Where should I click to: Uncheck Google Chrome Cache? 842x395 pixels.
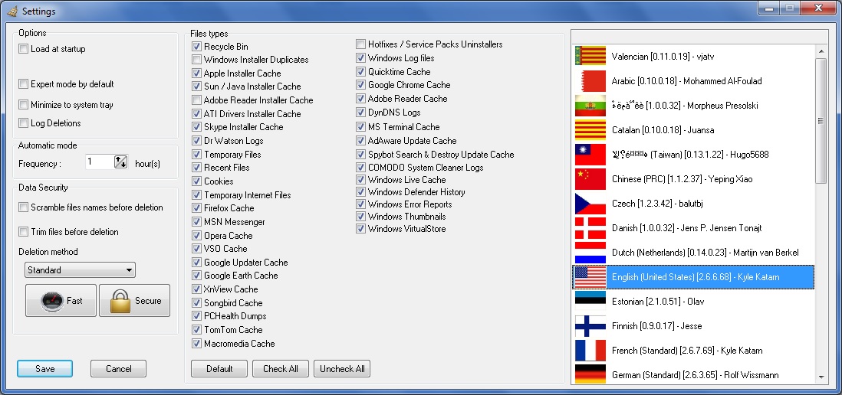[x=361, y=85]
